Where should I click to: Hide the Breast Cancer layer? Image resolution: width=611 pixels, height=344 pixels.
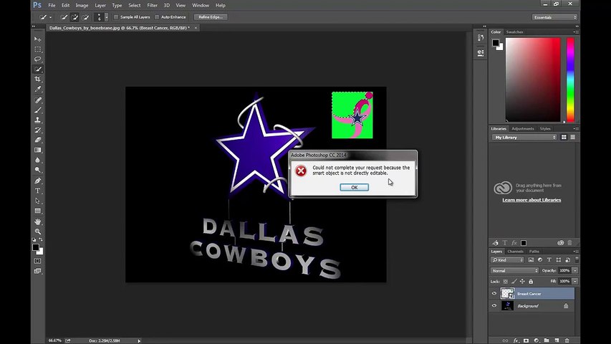pos(494,294)
